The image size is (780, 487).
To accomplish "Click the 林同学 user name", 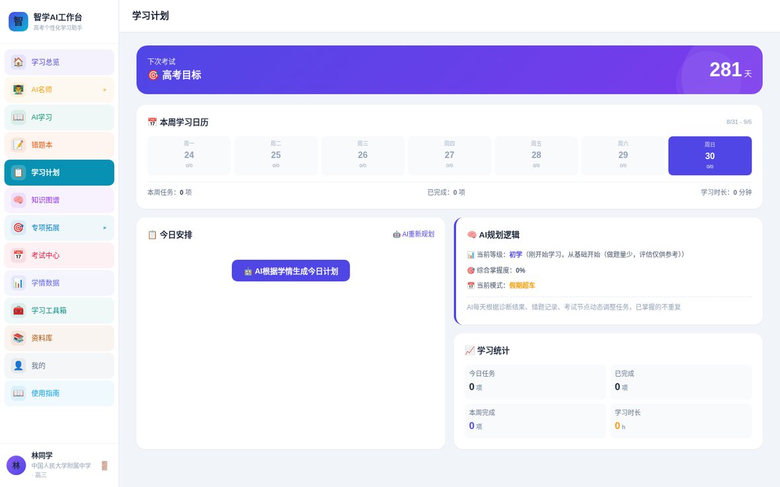I will pos(42,456).
